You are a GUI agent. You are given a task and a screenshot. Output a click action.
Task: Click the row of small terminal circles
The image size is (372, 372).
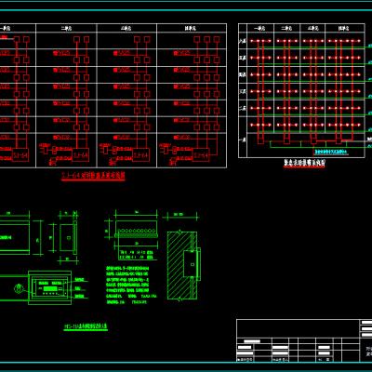click(x=137, y=231)
